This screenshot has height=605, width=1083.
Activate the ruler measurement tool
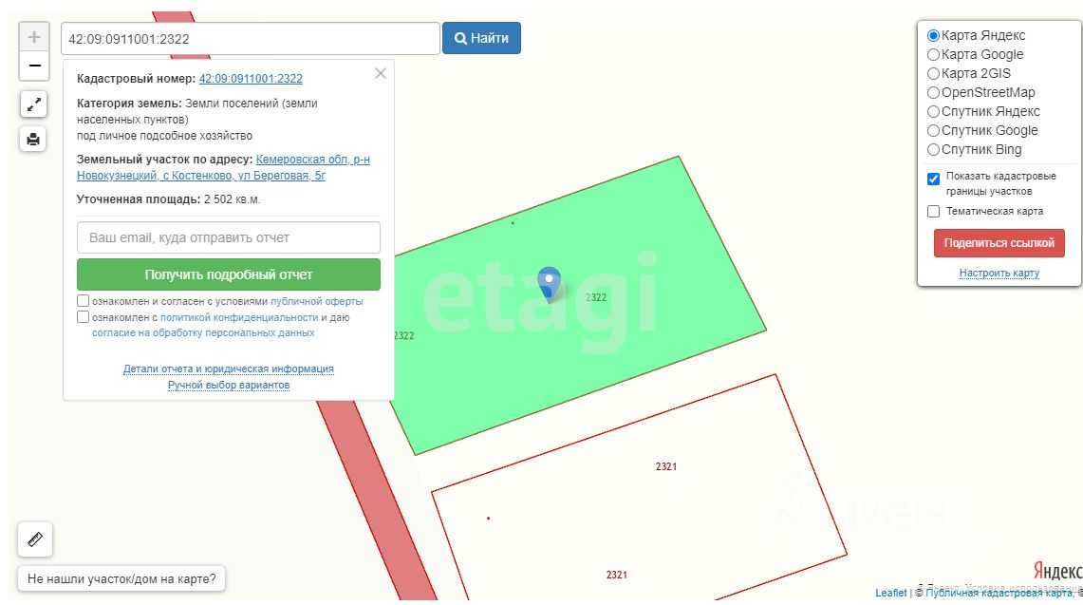pos(35,539)
